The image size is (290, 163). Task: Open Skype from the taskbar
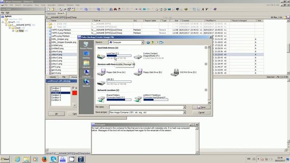[x=53, y=159]
